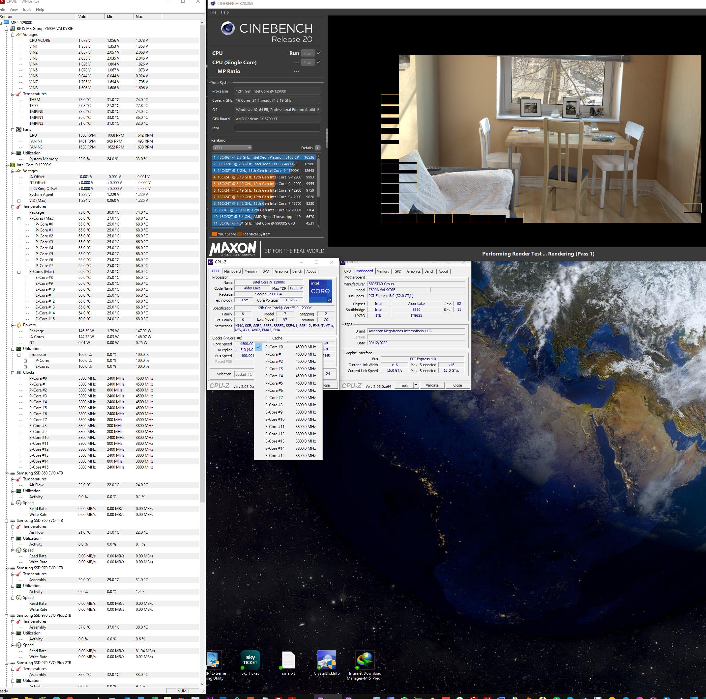Open the Socket #1 selection dropdown in CPU-Z
Image resolution: width=706 pixels, height=699 pixels.
click(244, 374)
